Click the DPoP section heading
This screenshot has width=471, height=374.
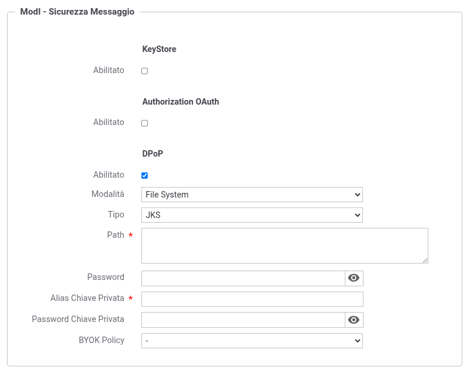pos(153,154)
